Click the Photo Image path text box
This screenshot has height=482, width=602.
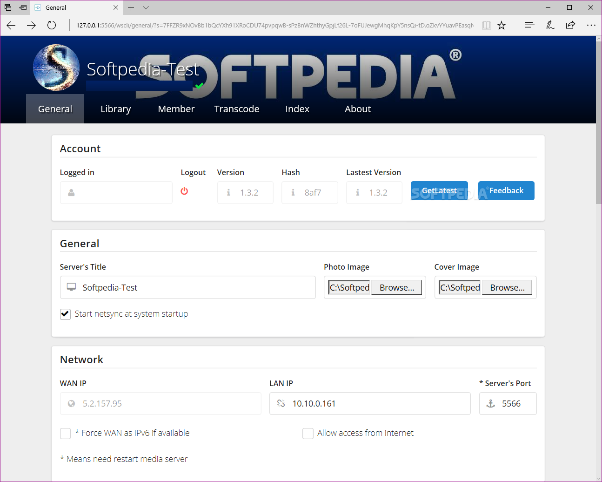point(349,287)
